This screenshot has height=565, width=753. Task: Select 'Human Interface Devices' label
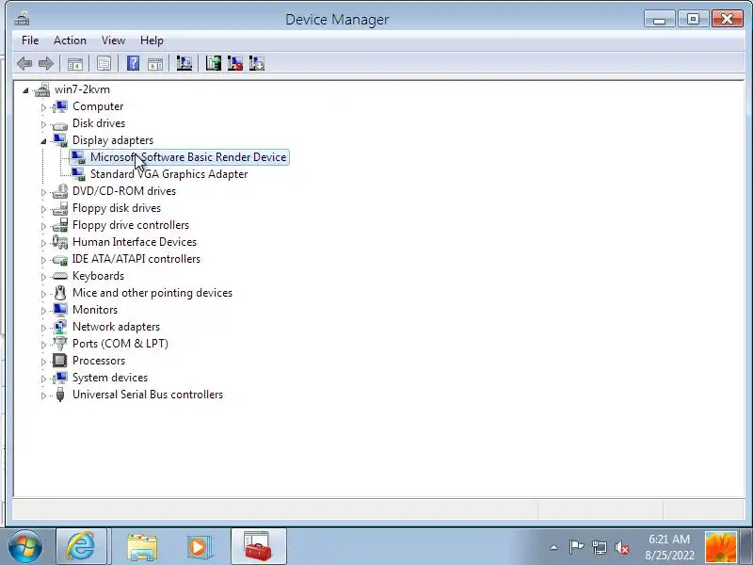(x=135, y=242)
